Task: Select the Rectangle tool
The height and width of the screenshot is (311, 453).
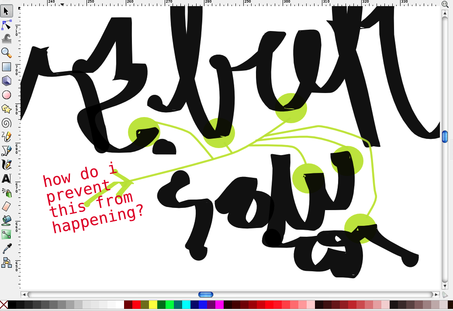Action: pos(6,66)
